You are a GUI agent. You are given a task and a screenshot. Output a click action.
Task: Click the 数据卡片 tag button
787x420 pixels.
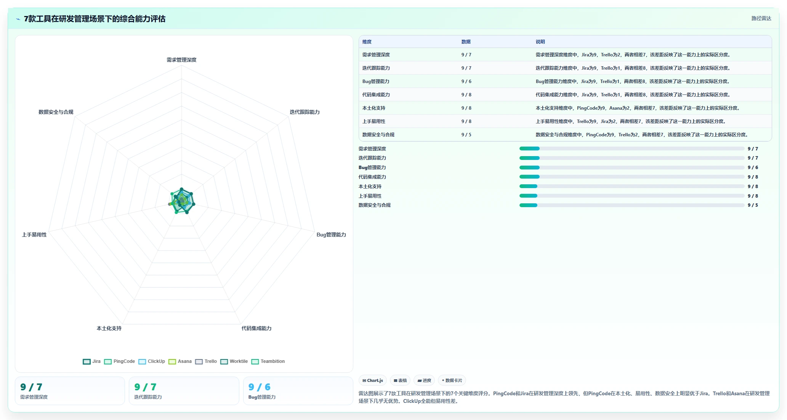click(x=452, y=380)
